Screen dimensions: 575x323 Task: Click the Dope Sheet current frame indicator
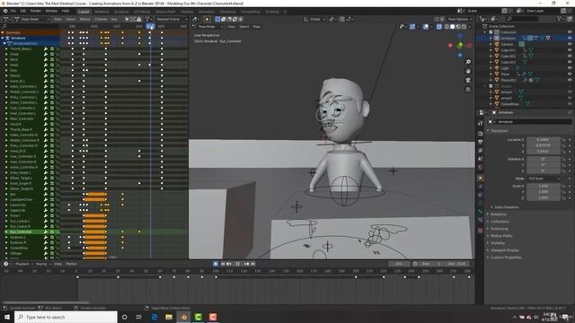click(150, 26)
